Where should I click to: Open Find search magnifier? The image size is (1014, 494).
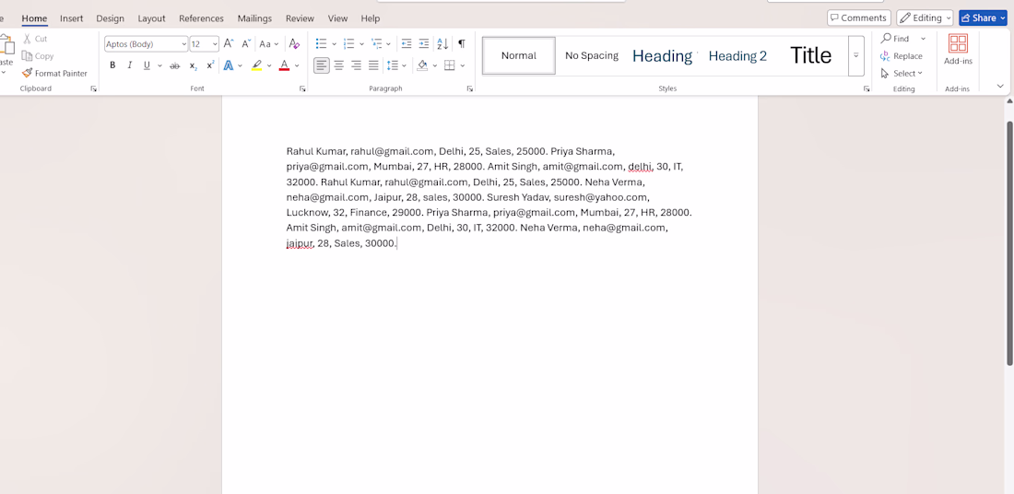click(886, 39)
